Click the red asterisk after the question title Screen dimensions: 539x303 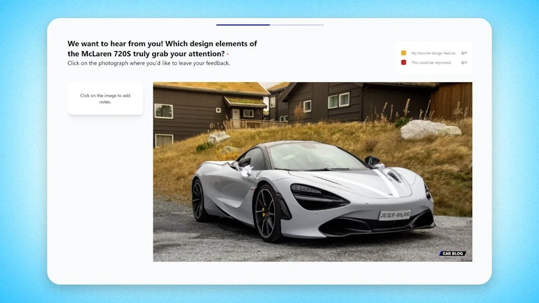coord(228,54)
